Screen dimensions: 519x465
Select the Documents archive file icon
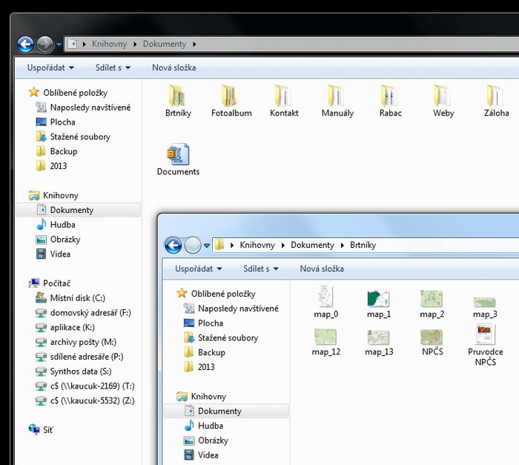pos(178,155)
